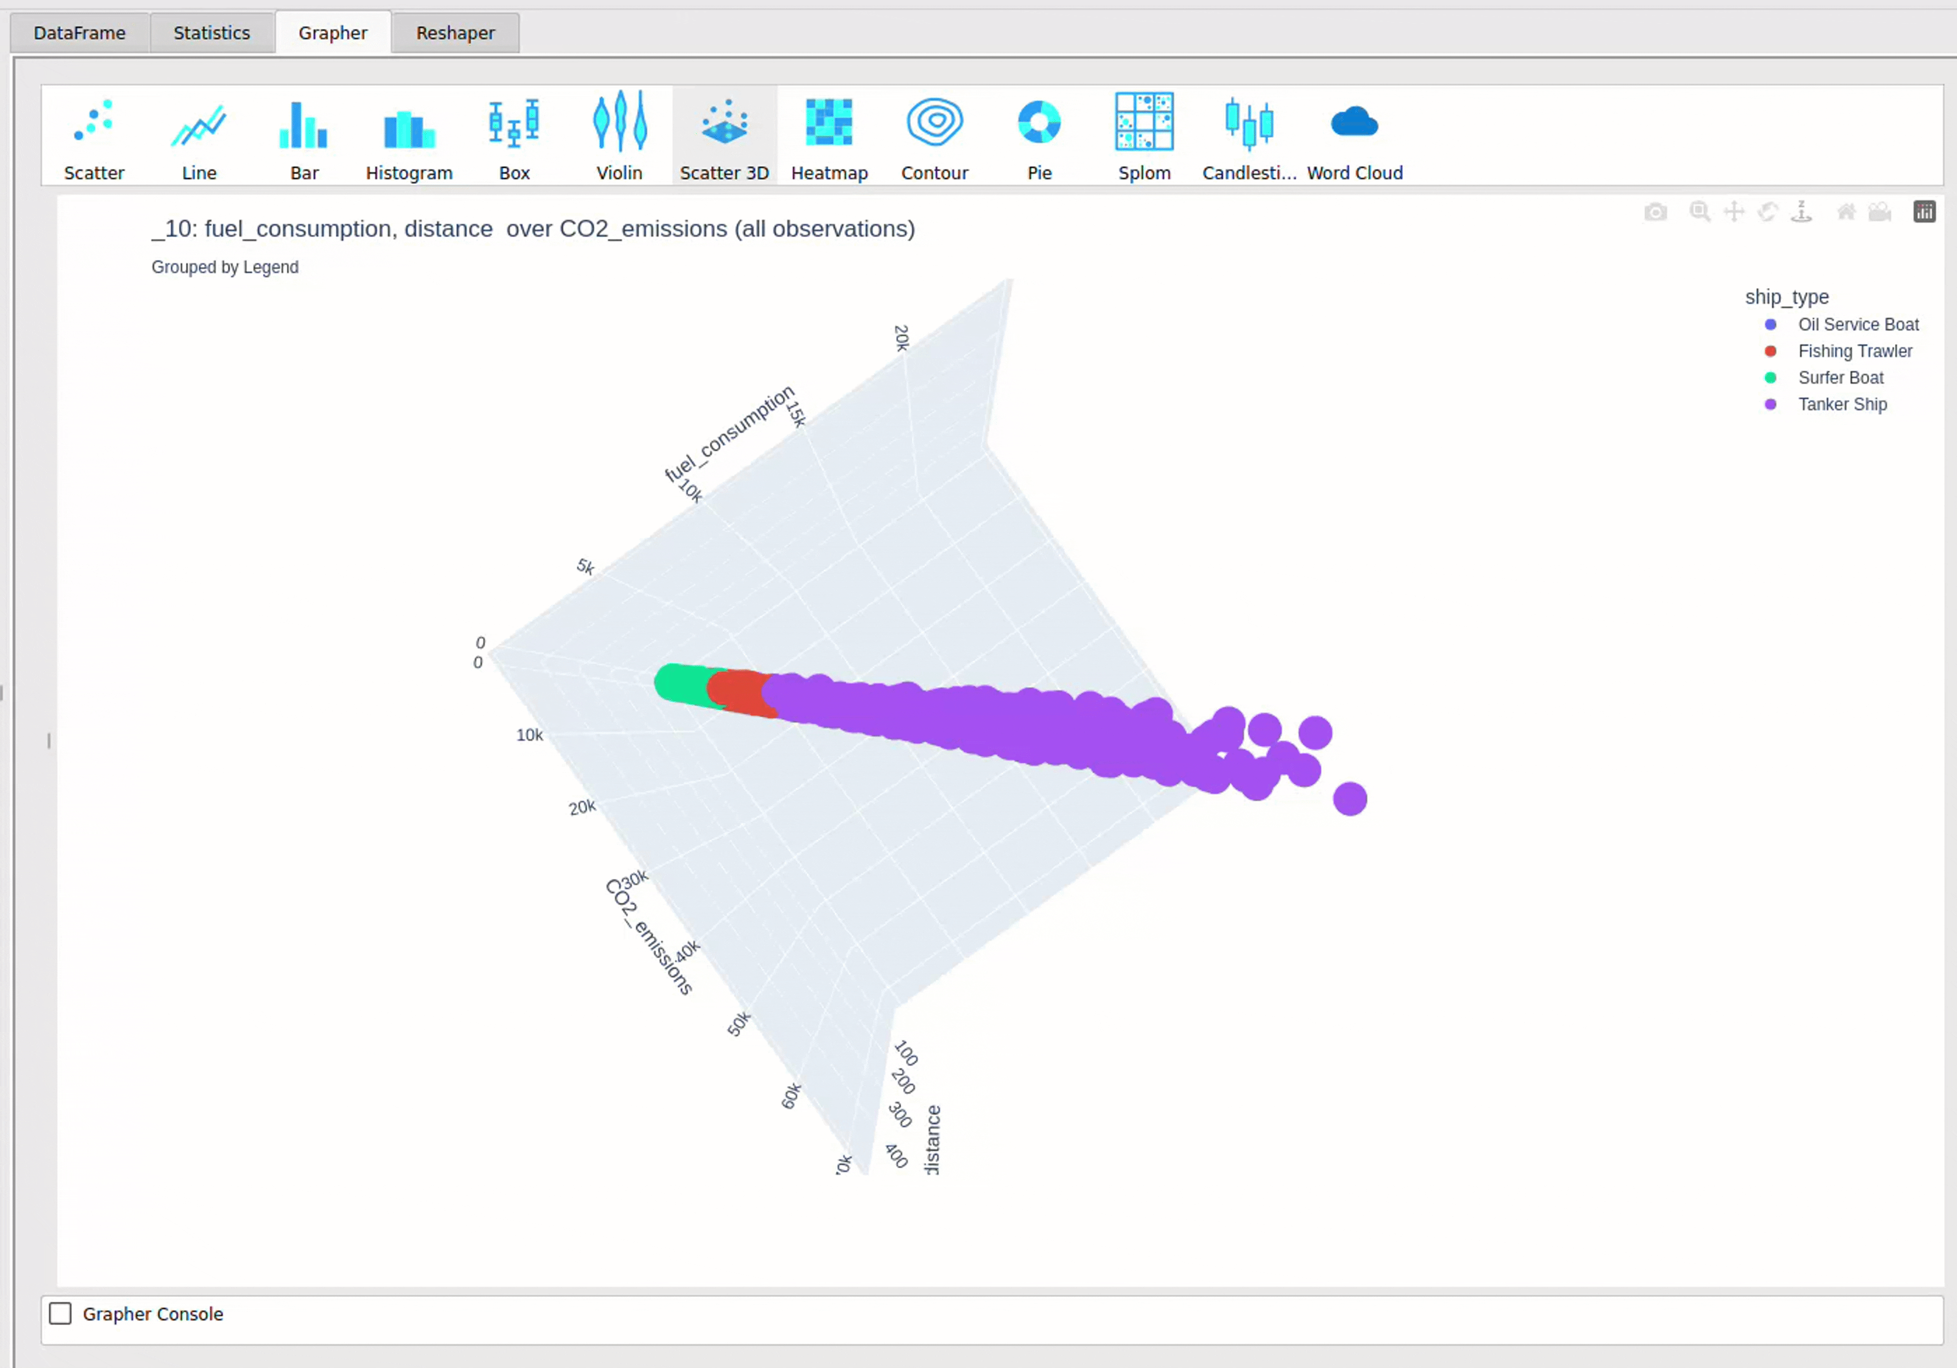Choose the Splom chart type

1144,136
